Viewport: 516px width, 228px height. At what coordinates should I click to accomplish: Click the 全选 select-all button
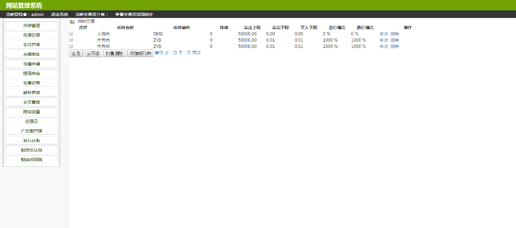76,54
